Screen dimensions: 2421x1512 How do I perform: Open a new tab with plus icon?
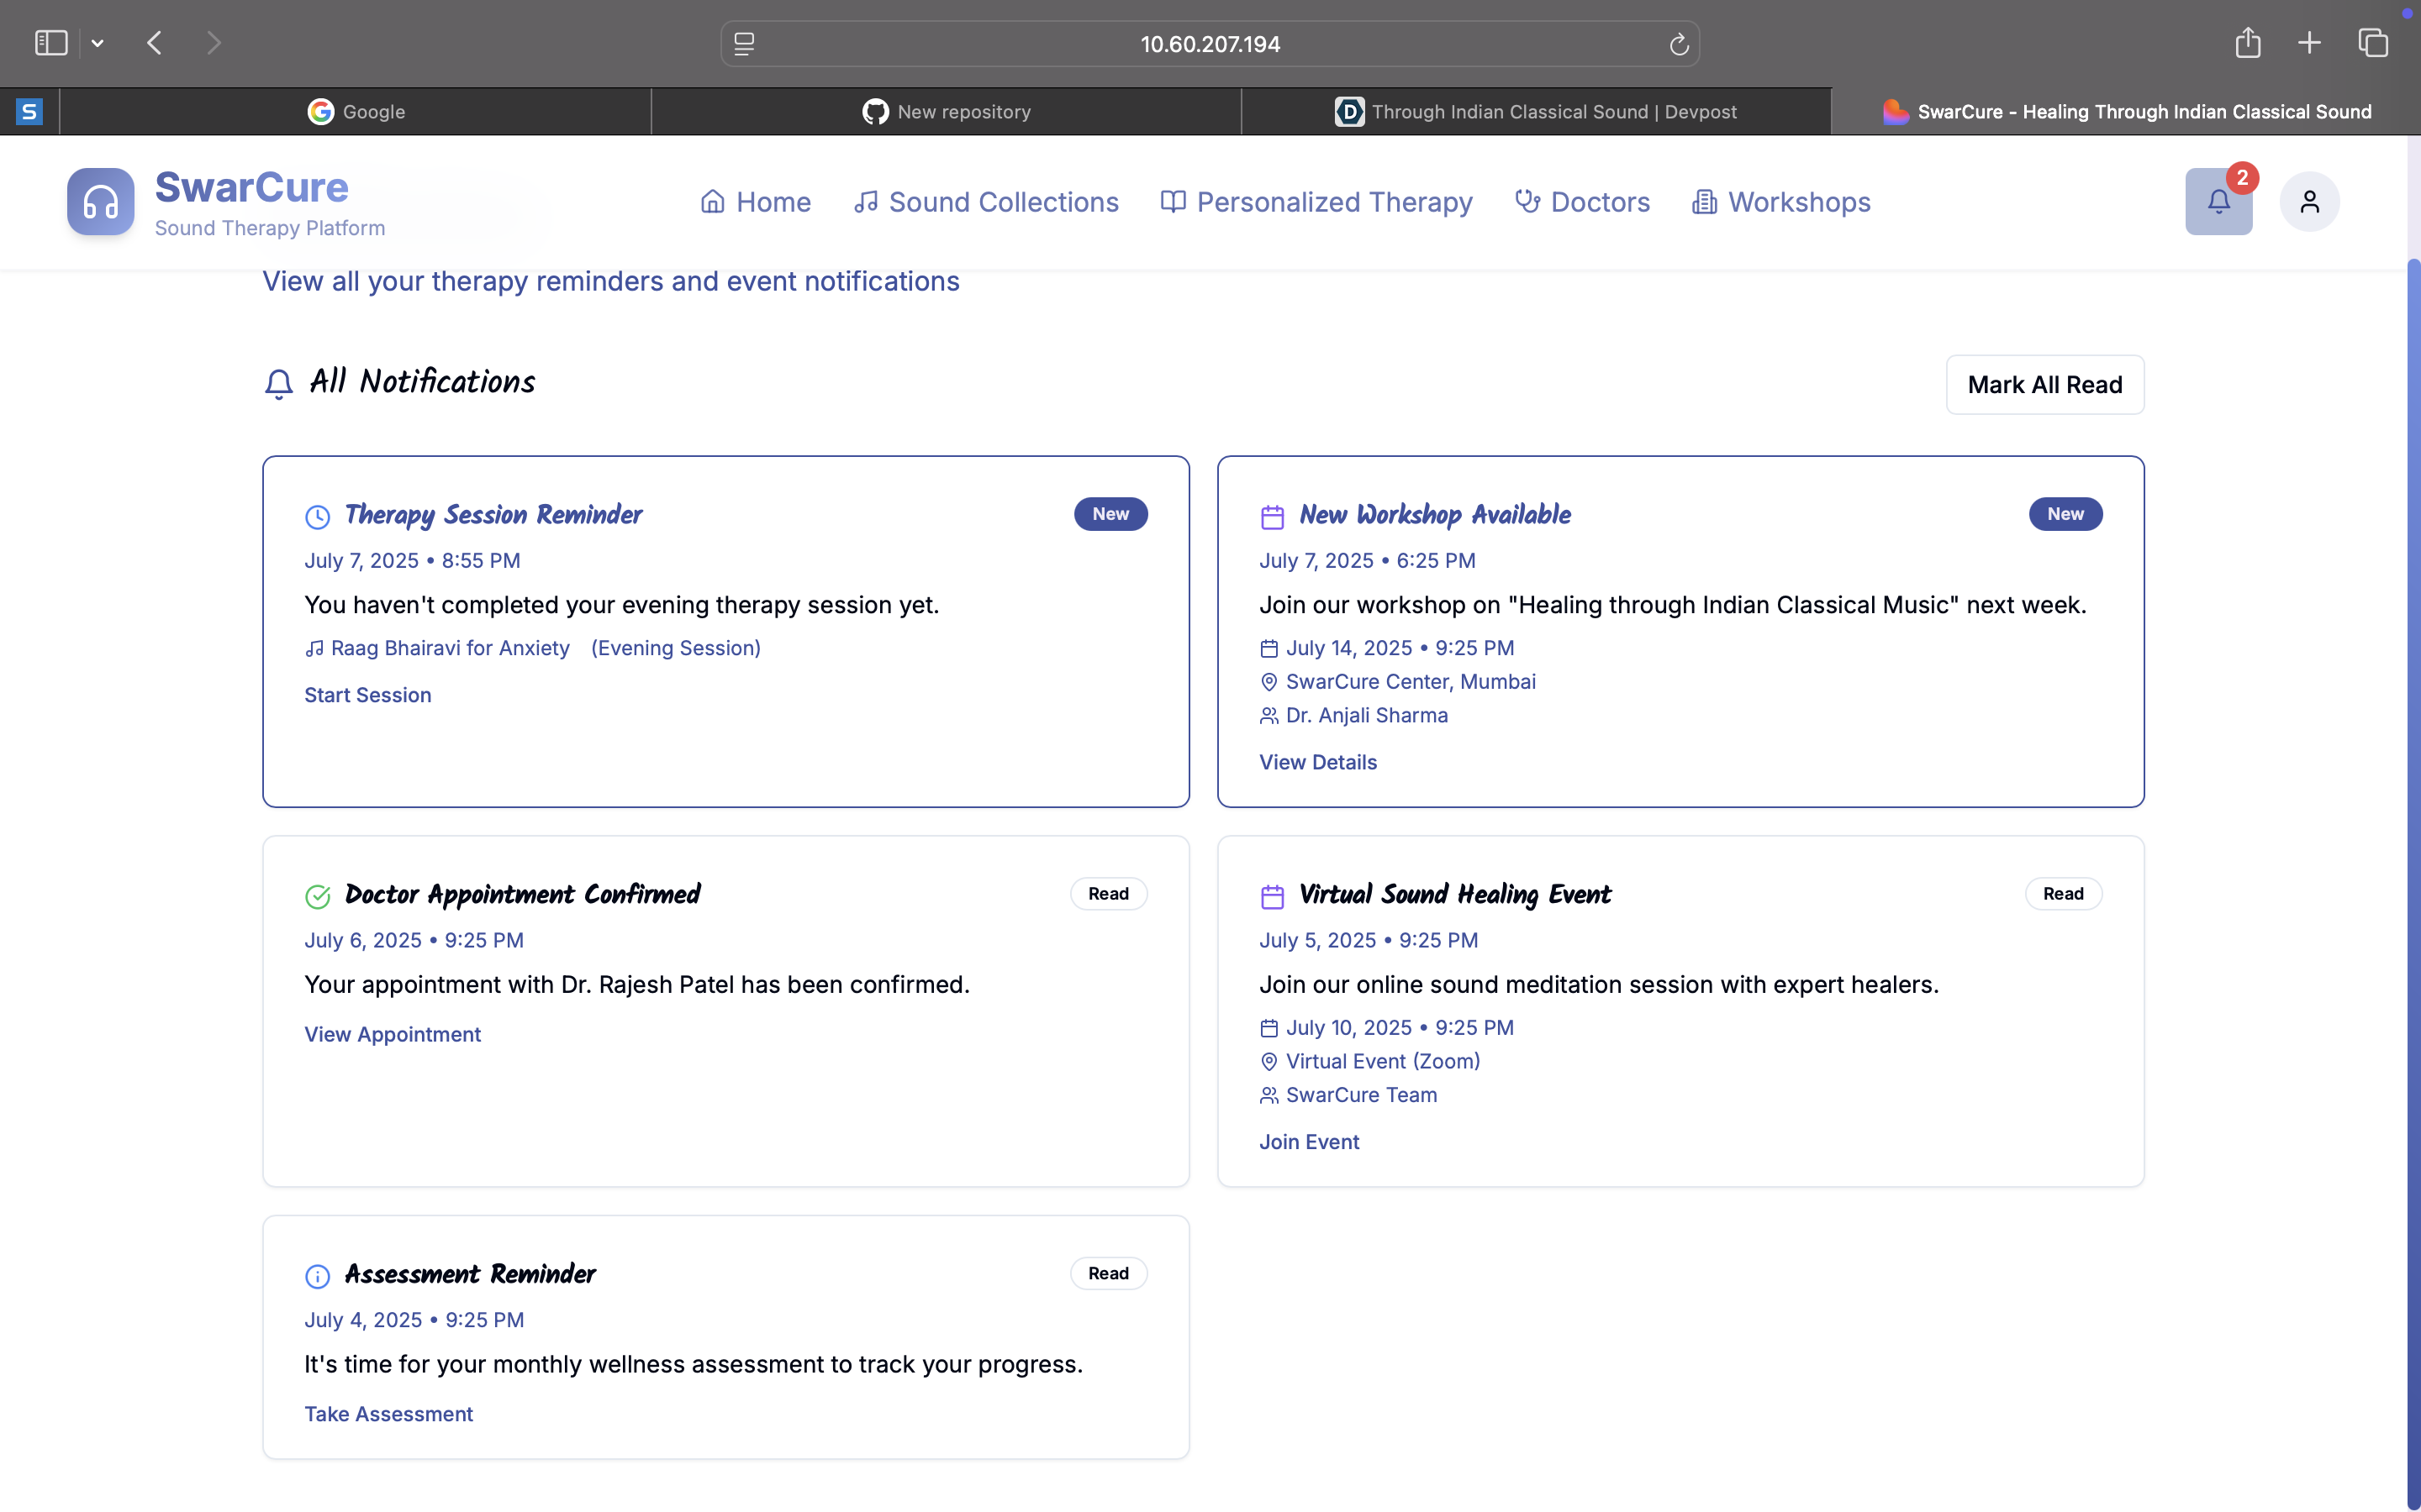tap(2309, 43)
